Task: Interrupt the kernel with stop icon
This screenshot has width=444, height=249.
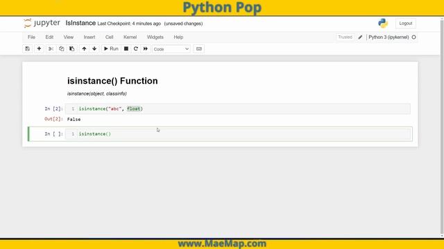Action: point(126,49)
